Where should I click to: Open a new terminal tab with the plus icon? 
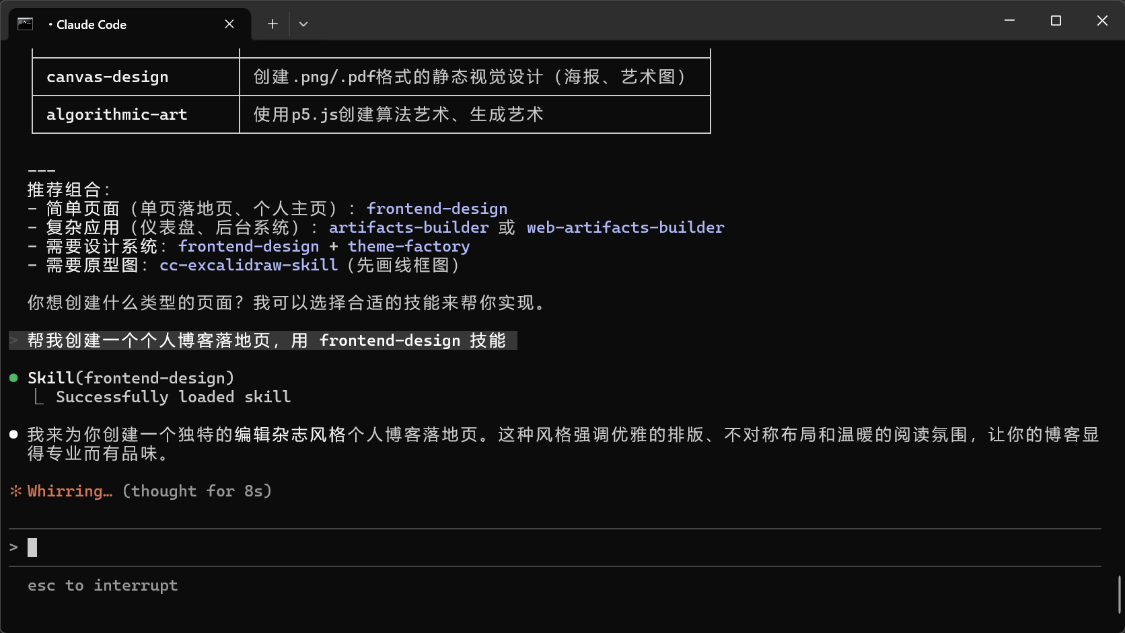pyautogui.click(x=272, y=24)
